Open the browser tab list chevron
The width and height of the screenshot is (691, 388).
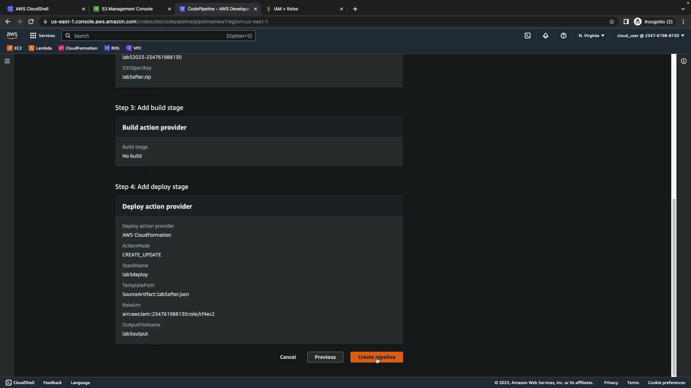tap(683, 9)
